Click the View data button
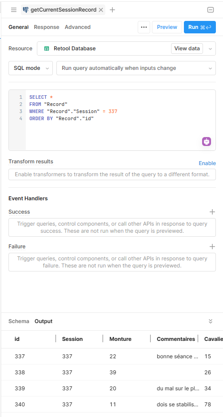The width and height of the screenshot is (223, 417). 187,49
